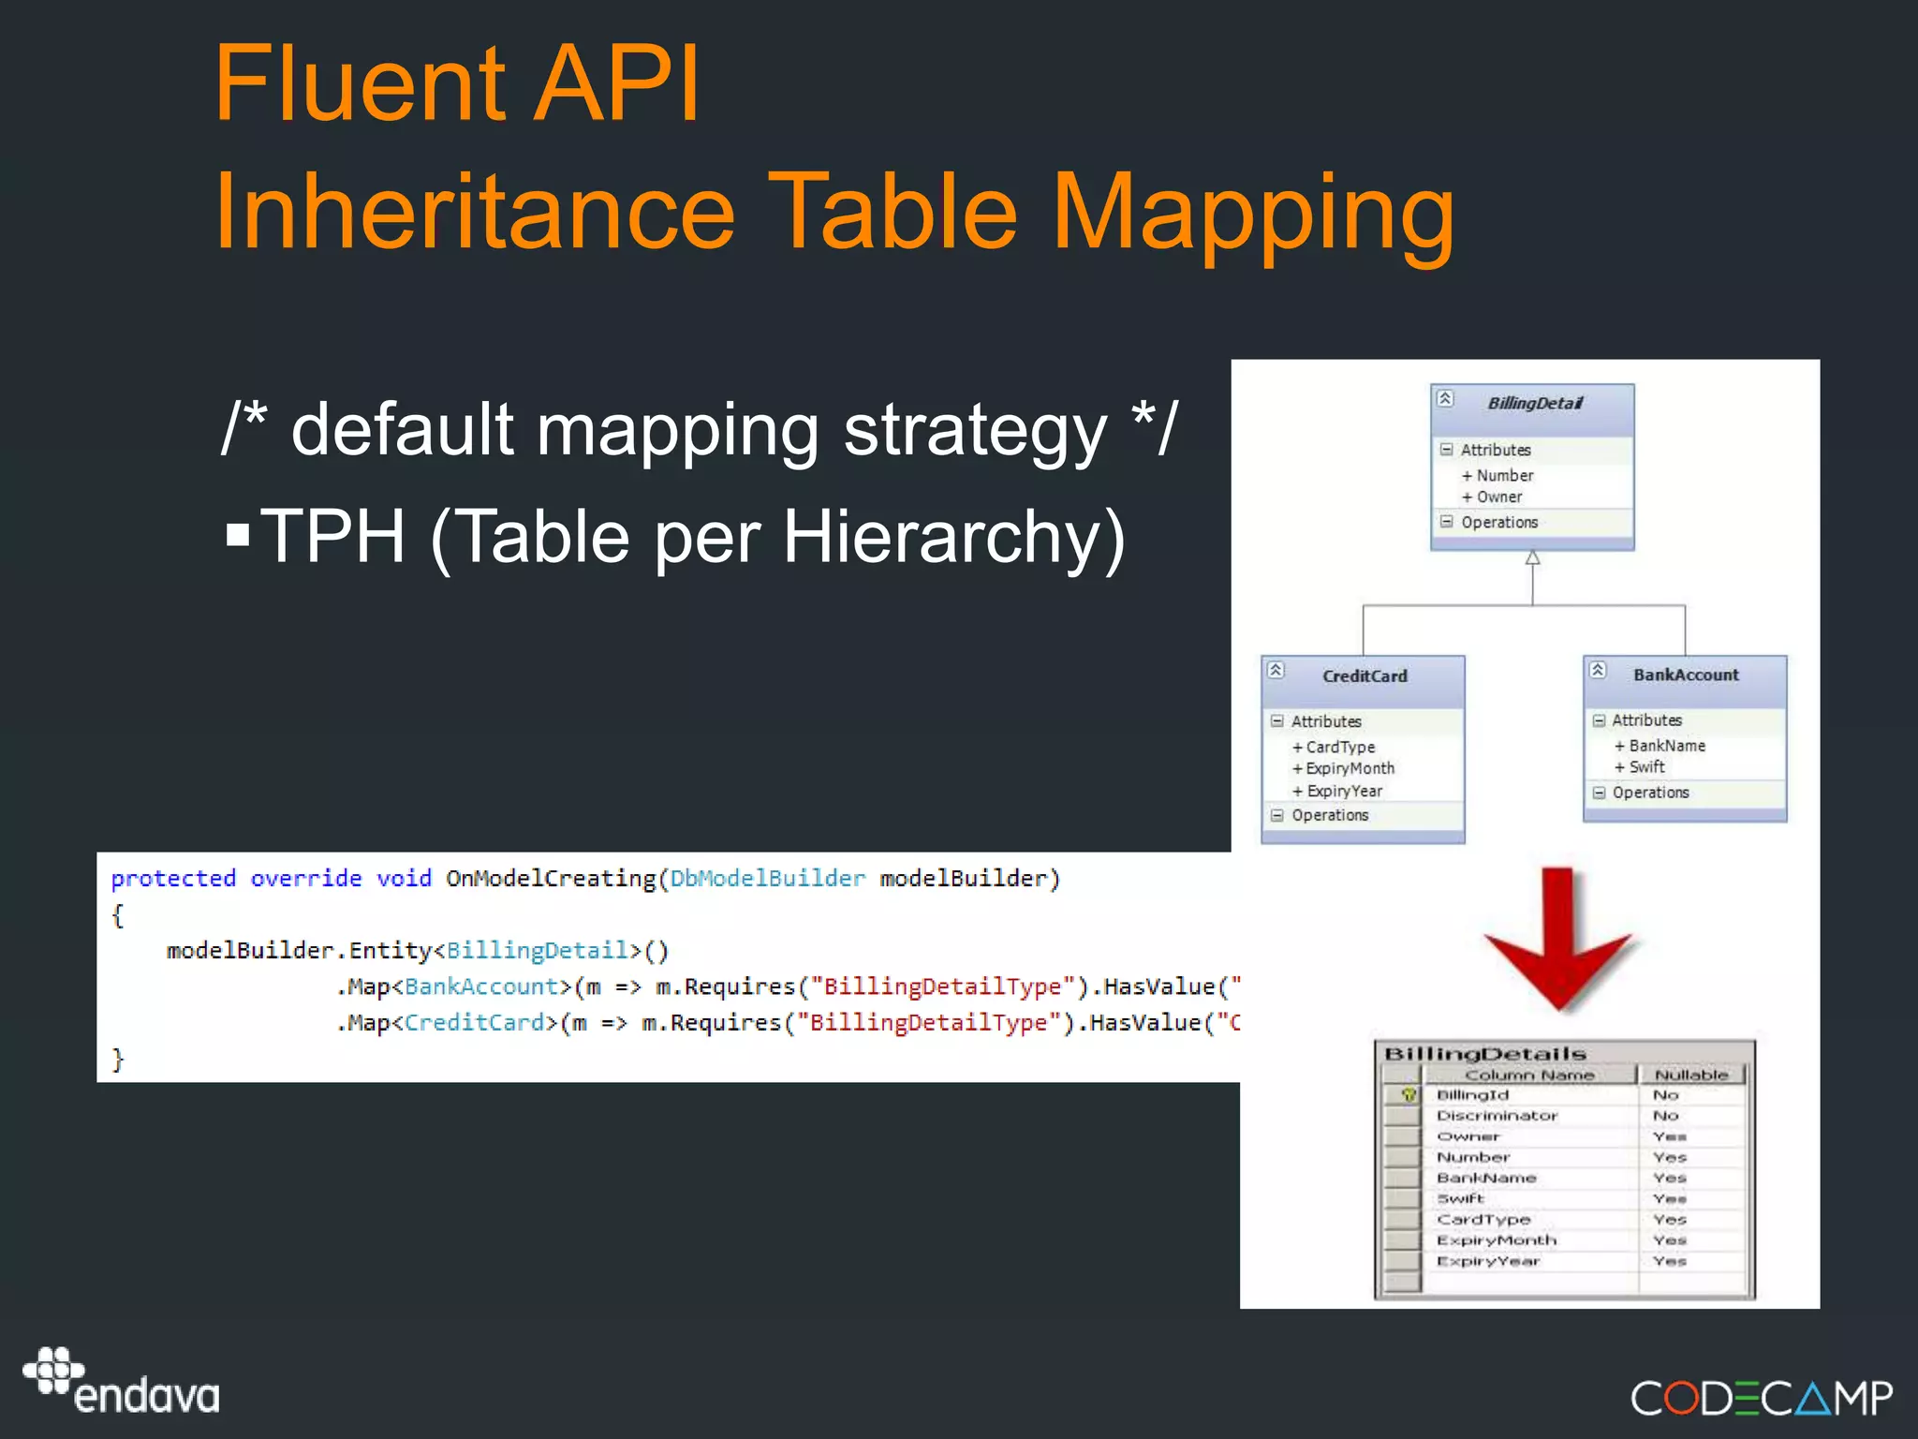Collapse the BankAccount class box chevron
Viewport: 1918px width, 1439px height.
pos(1598,670)
